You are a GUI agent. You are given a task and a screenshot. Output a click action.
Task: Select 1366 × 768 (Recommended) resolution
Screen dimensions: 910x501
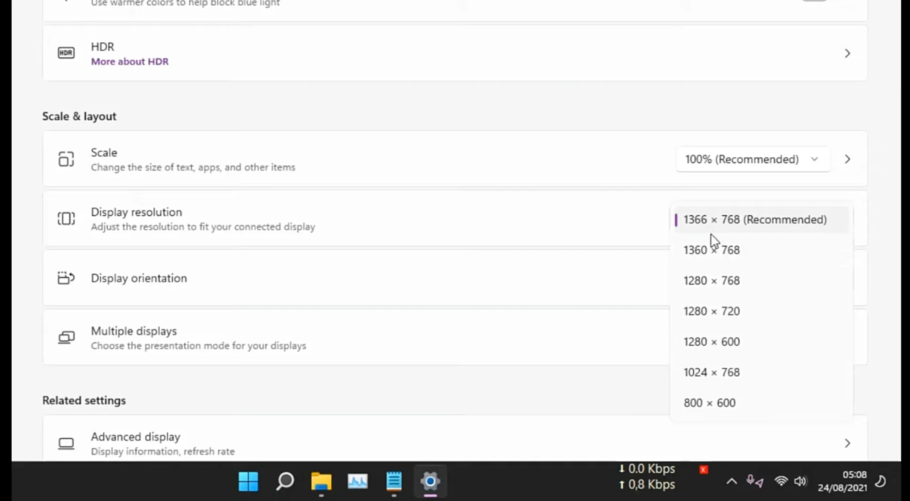pos(761,219)
